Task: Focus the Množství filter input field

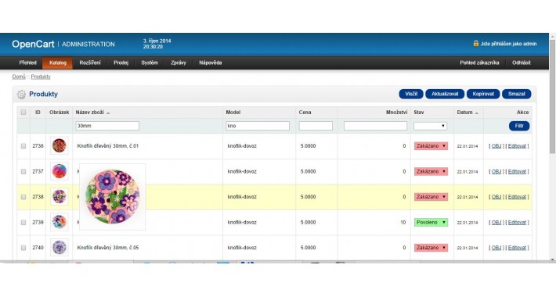Action: (376, 126)
